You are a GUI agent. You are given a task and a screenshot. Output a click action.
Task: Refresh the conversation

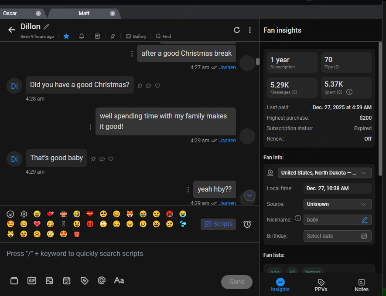coord(236,30)
